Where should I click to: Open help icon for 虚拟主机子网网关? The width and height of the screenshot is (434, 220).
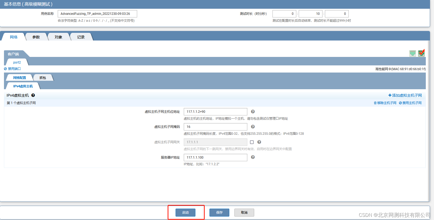pos(259,142)
